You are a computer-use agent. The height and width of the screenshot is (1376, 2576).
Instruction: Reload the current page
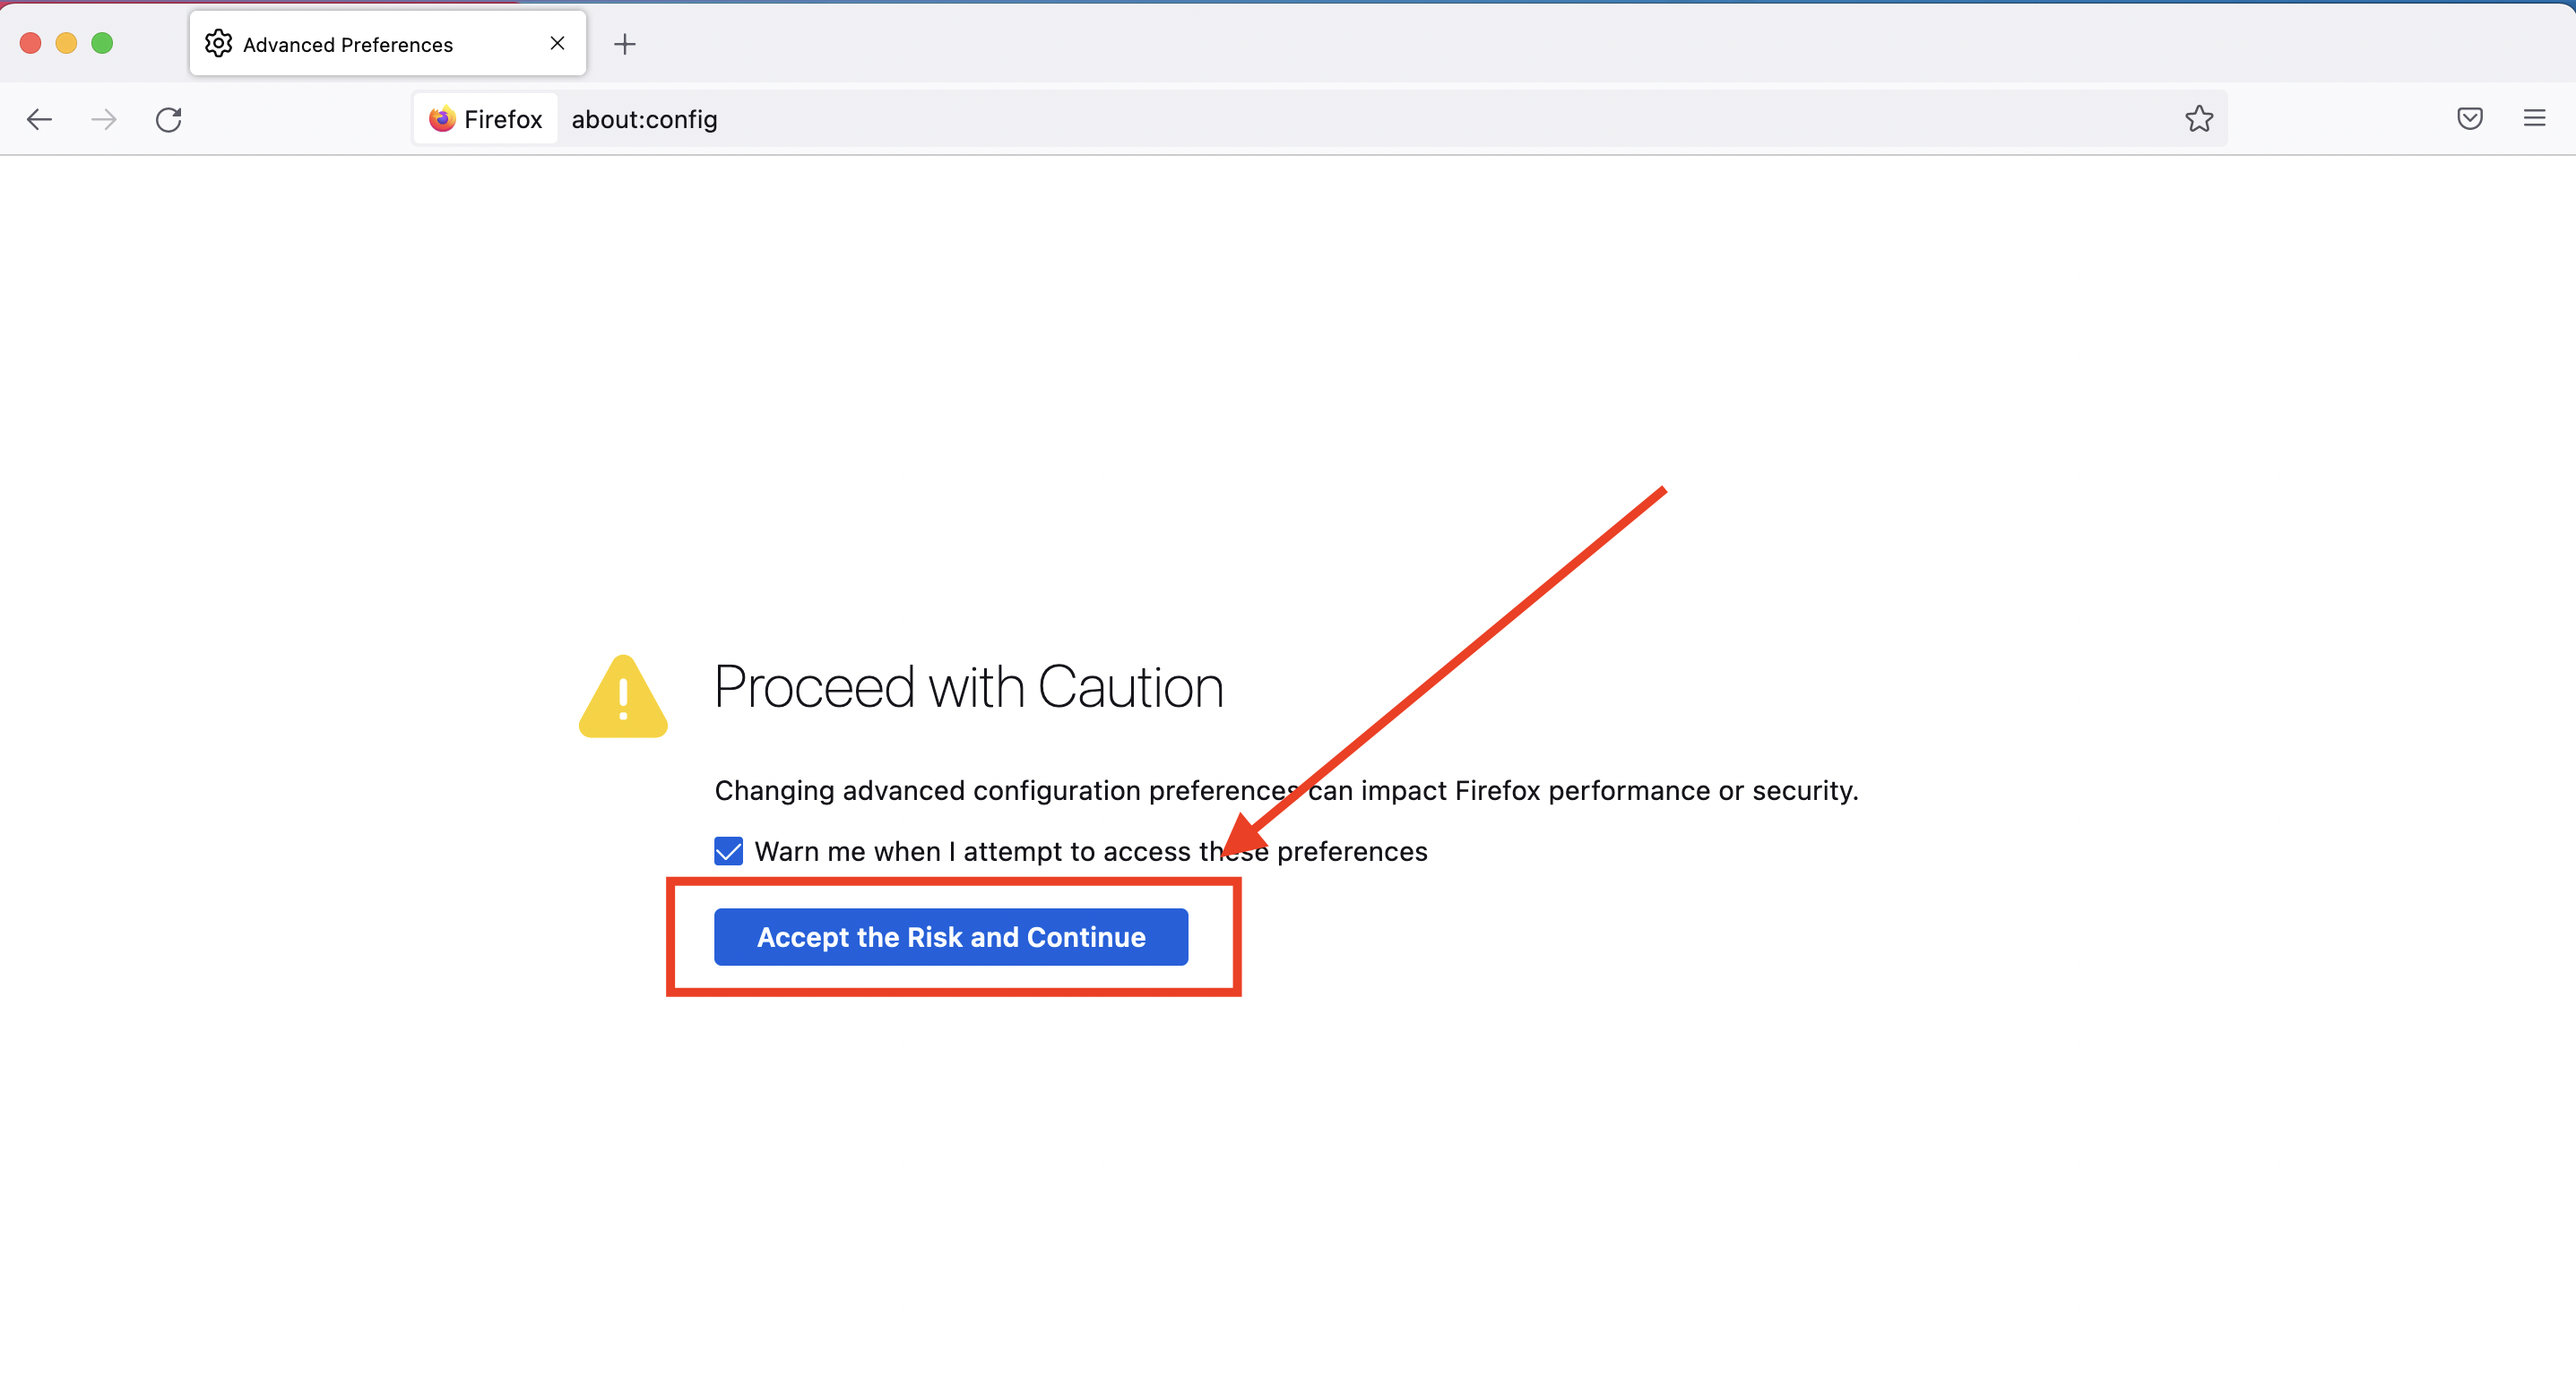[169, 120]
